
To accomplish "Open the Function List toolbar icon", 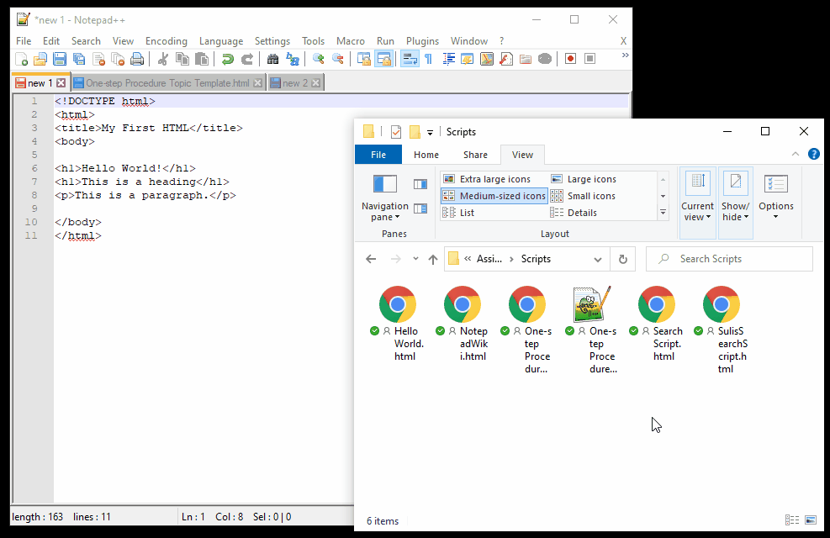I will point(506,59).
